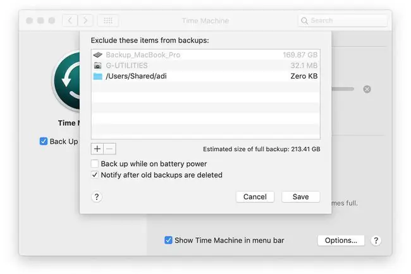This screenshot has height=274, width=411.
Task: Click the G-UTILITIES volume icon
Action: click(98, 65)
